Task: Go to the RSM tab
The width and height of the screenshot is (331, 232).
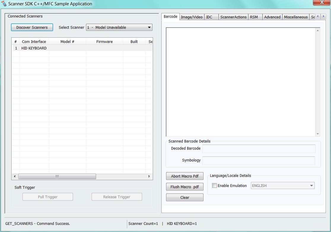Action: (x=254, y=17)
